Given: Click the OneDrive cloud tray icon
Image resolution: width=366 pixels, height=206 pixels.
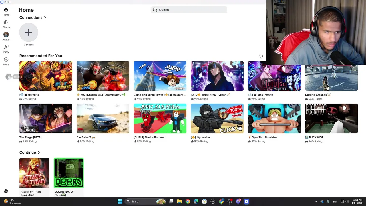Looking at the screenshot, I should pos(322,201).
